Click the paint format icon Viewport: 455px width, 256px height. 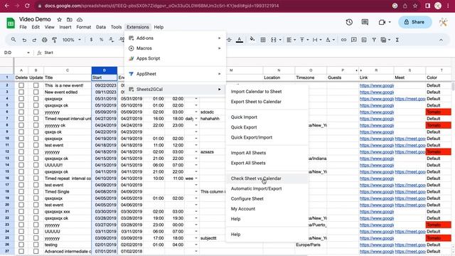click(54, 40)
